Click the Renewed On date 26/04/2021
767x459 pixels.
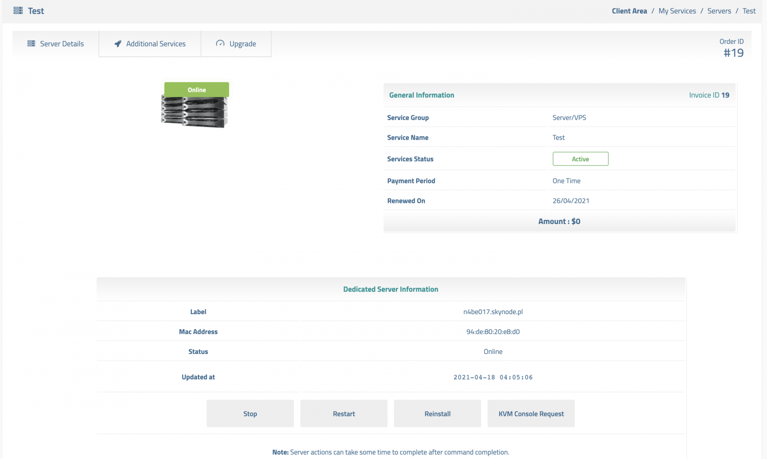point(571,200)
